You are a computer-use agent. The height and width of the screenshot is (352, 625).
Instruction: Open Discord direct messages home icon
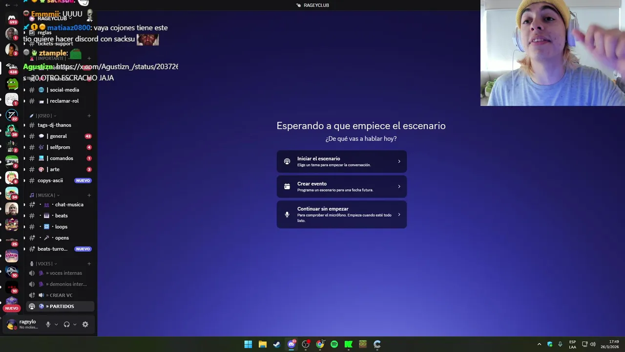click(x=12, y=18)
